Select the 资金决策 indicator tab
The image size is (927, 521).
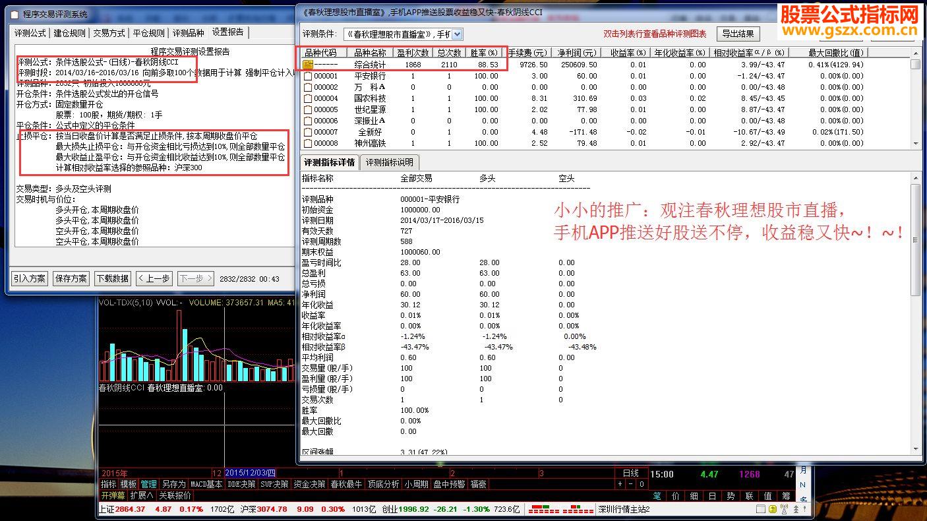point(309,484)
